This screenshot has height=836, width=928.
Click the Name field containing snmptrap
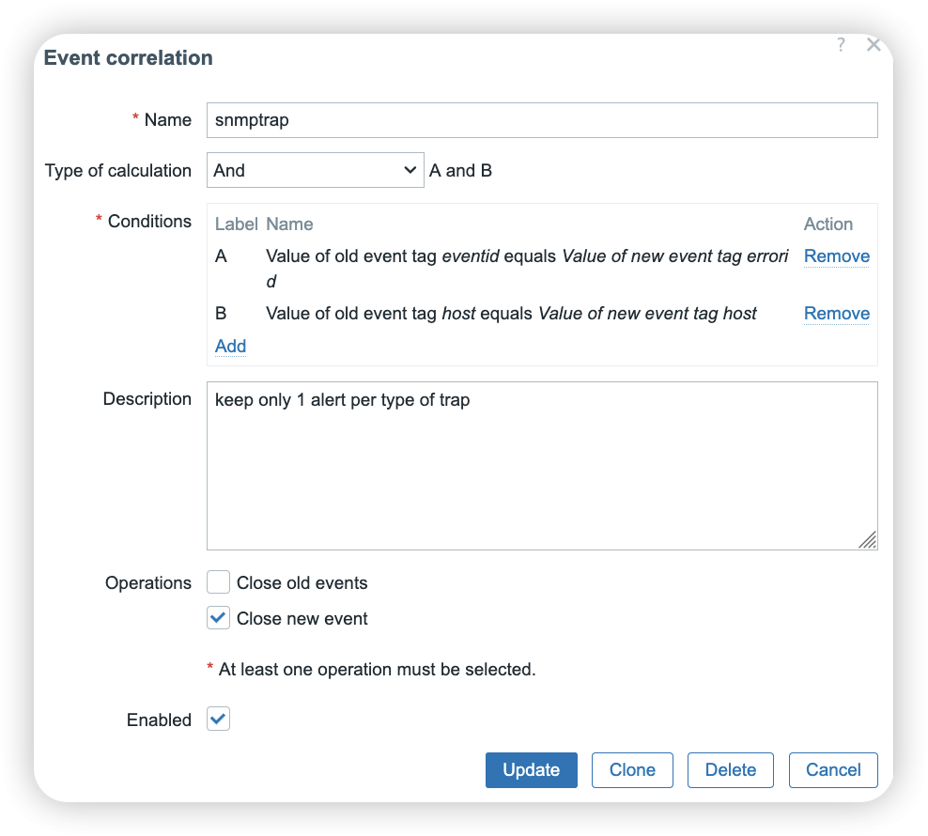pos(542,120)
